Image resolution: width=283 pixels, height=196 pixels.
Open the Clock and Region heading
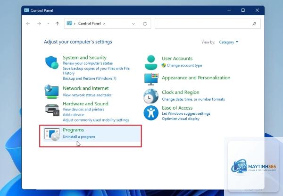tap(181, 92)
